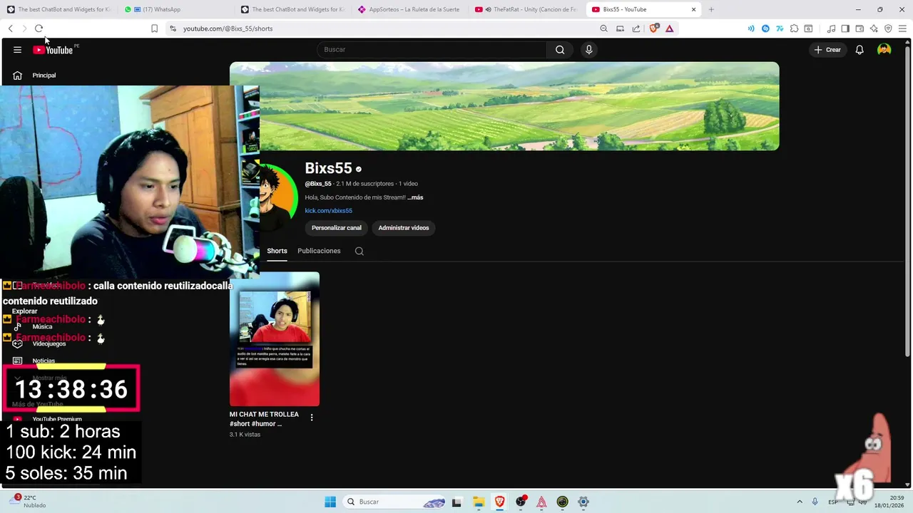Open the browser main menu
This screenshot has height=513, width=913.
[x=902, y=28]
